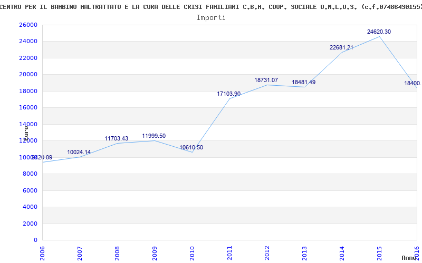This screenshot has height=263, width=422.
Task: Click the data label 18481.49
Action: [304, 82]
